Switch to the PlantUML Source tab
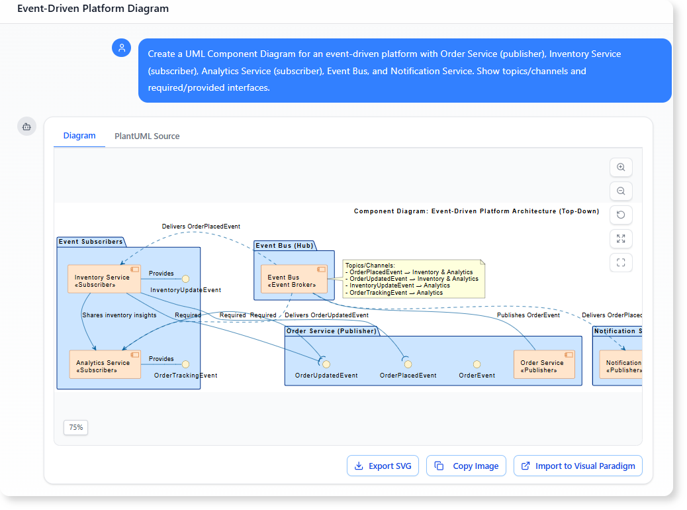Screen dimensions: 687x510 tap(146, 136)
